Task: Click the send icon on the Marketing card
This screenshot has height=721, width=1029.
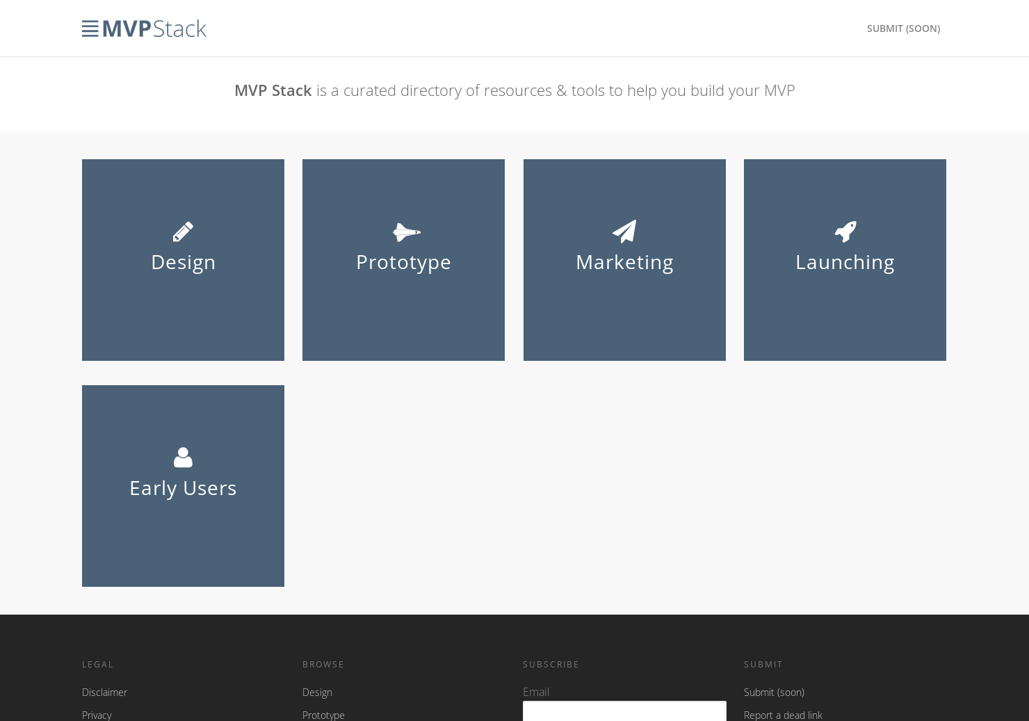Action: pos(624,232)
